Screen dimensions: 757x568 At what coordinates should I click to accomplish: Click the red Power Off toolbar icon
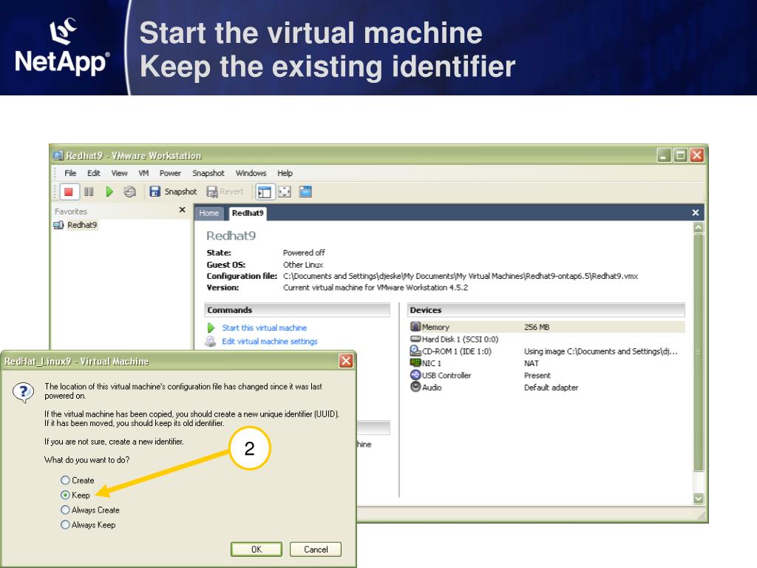point(69,192)
